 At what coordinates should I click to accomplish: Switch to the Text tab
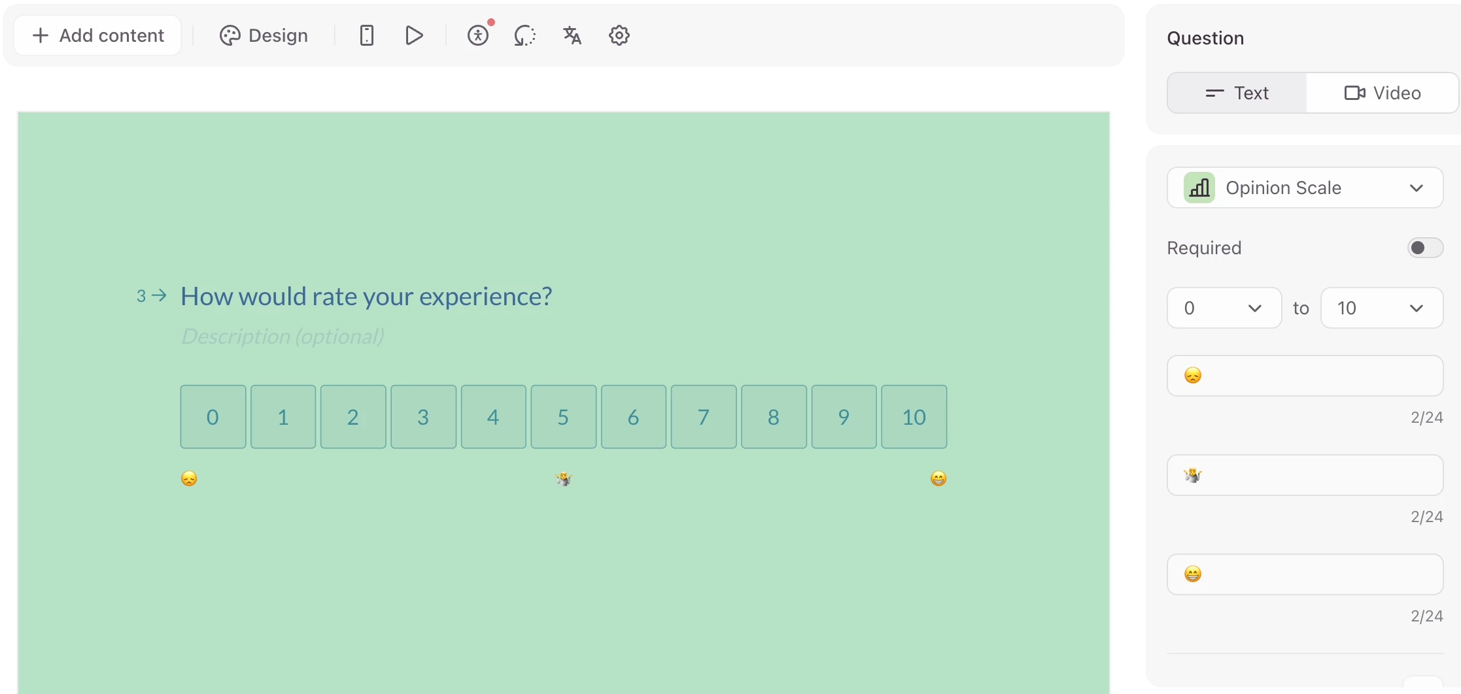(1237, 93)
